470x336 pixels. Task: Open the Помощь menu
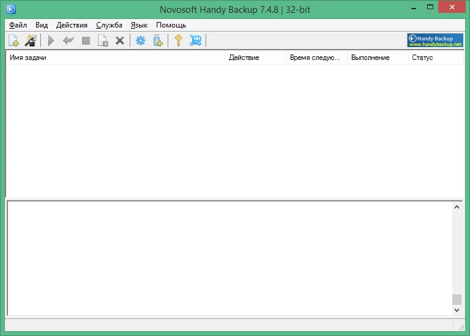171,25
